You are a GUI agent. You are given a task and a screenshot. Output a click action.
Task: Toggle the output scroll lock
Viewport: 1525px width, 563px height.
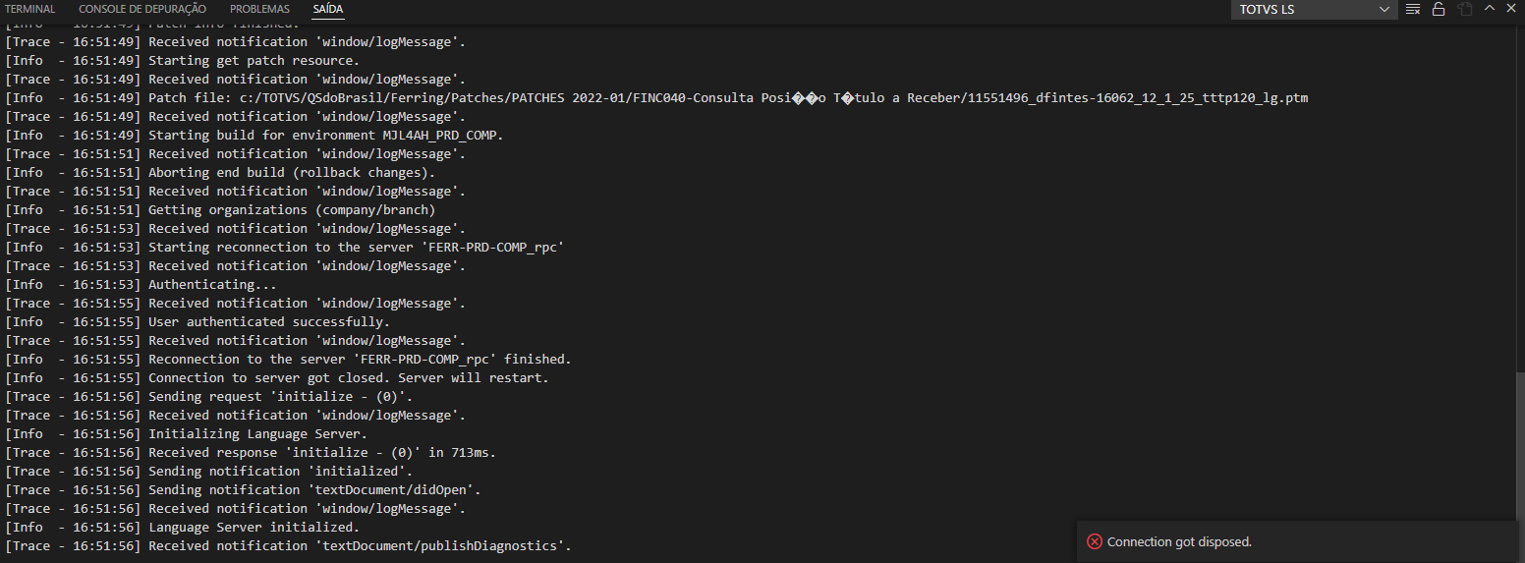1439,9
